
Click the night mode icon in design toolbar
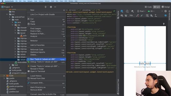[x=133, y=11]
